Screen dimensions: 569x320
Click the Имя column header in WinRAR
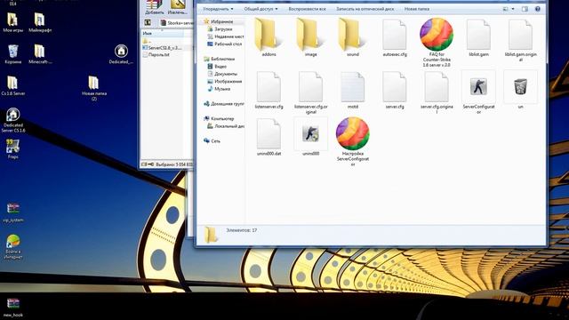[x=162, y=34]
